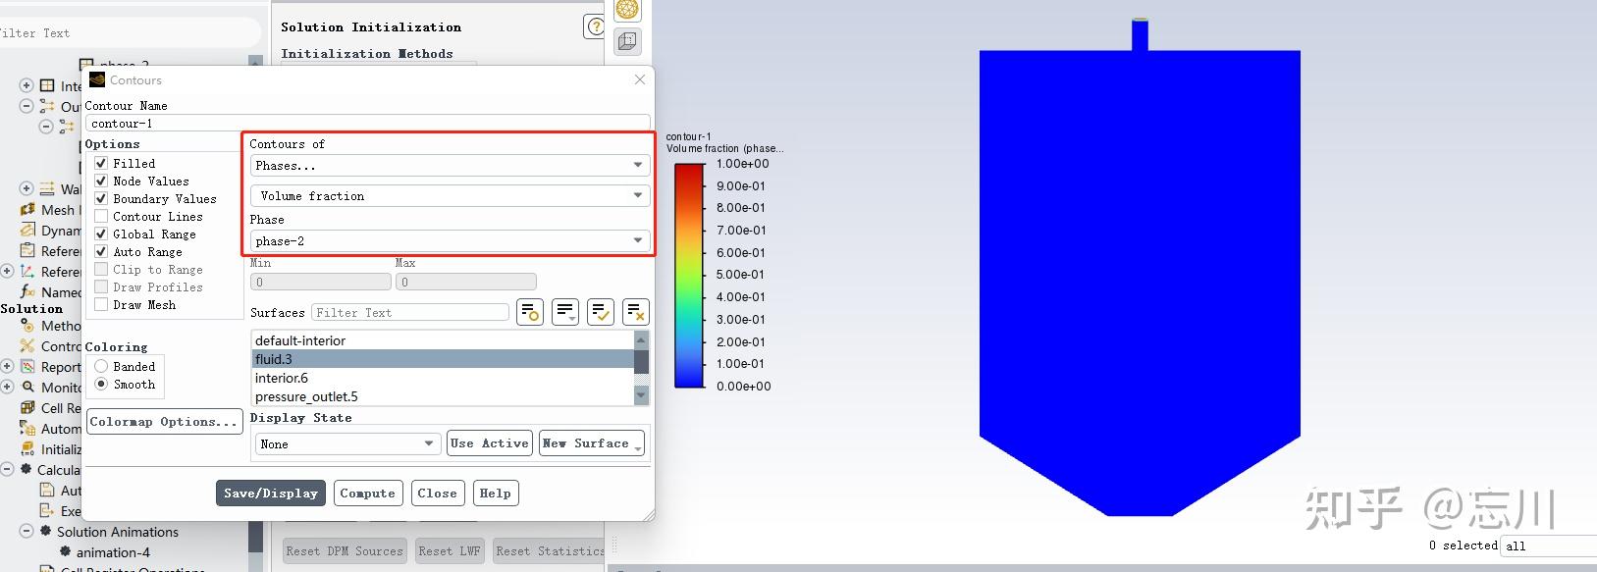Click the Autosave tree icon
The height and width of the screenshot is (572, 1597).
click(x=47, y=490)
